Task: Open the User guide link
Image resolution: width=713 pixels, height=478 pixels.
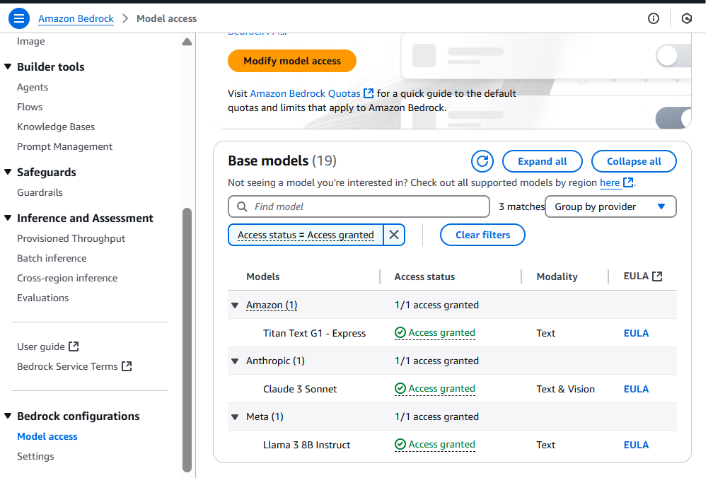Action: [41, 346]
